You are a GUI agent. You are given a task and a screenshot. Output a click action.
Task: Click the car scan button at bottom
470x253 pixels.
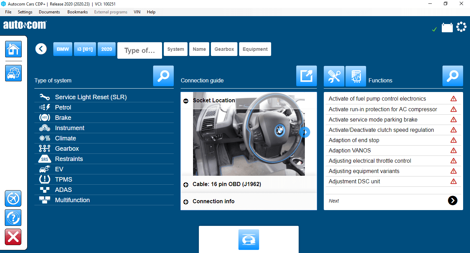tap(248, 239)
